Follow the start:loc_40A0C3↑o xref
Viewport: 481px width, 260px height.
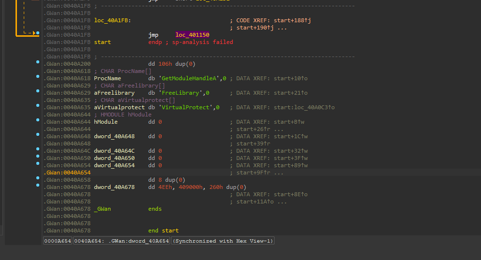click(x=304, y=107)
